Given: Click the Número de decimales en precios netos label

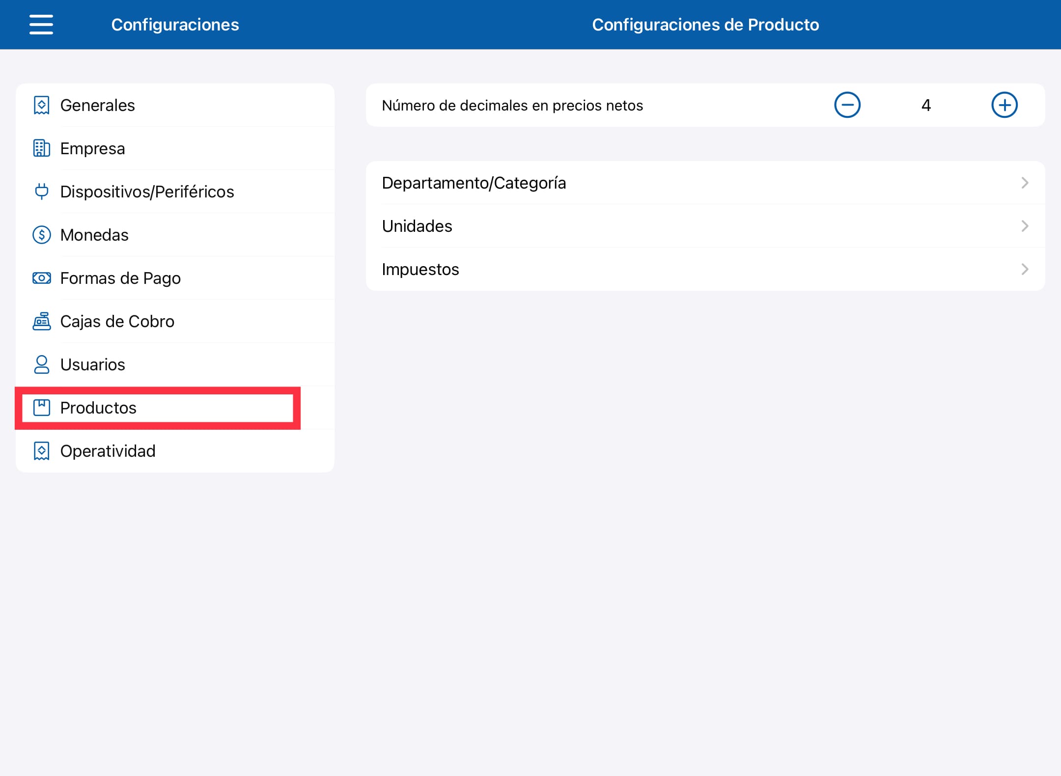Looking at the screenshot, I should [x=512, y=105].
